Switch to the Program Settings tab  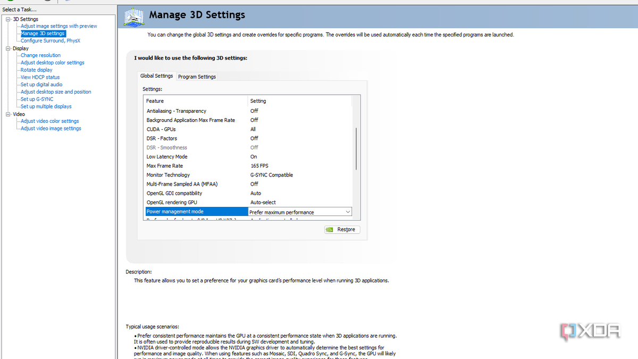point(196,76)
